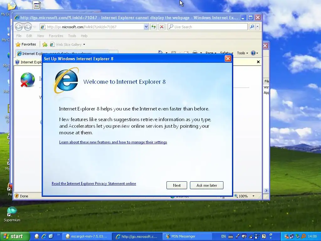Expand the search provider options dropdown
Screen dimensions: 321x241
click(258, 27)
